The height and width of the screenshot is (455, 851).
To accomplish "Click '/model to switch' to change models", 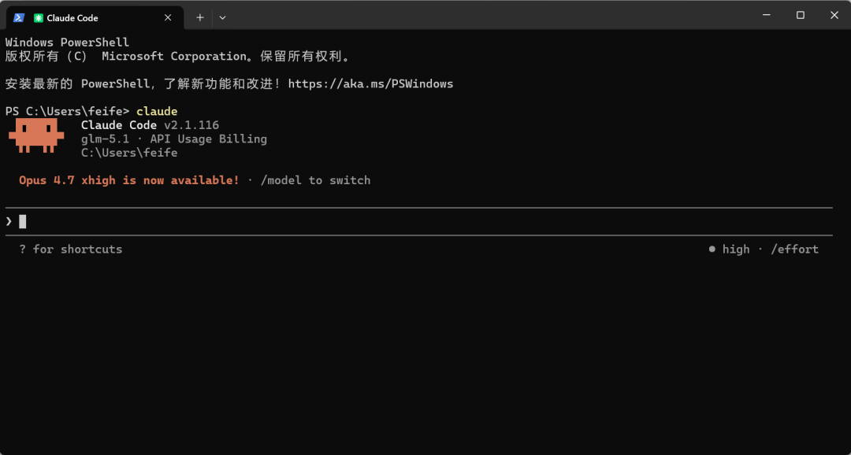I will coord(314,179).
